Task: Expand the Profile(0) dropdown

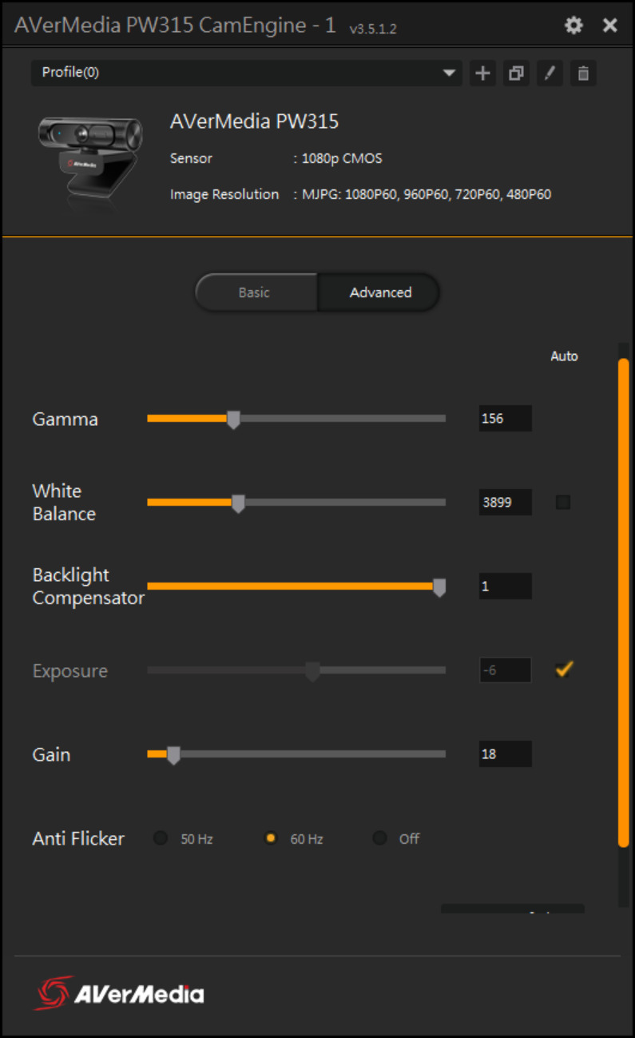Action: click(450, 74)
